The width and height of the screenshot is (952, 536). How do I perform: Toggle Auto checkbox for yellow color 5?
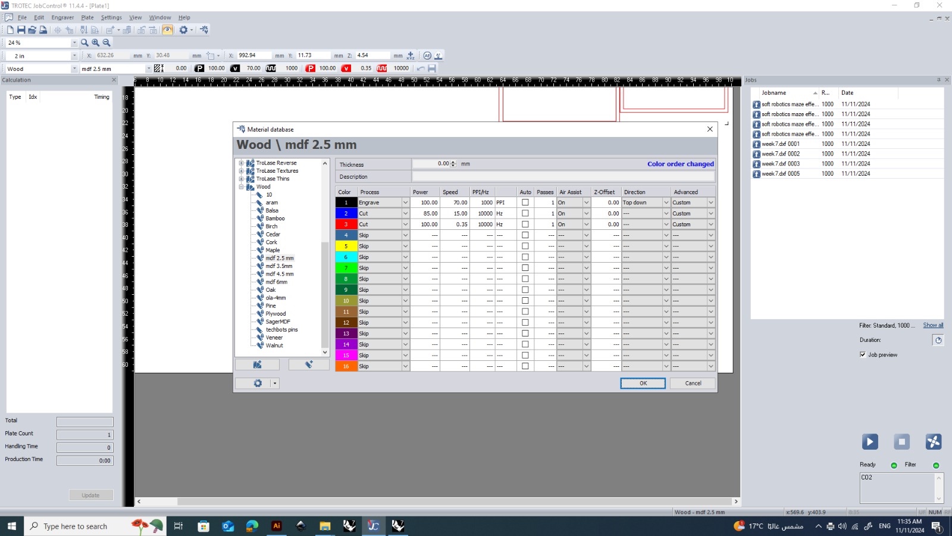click(x=525, y=246)
